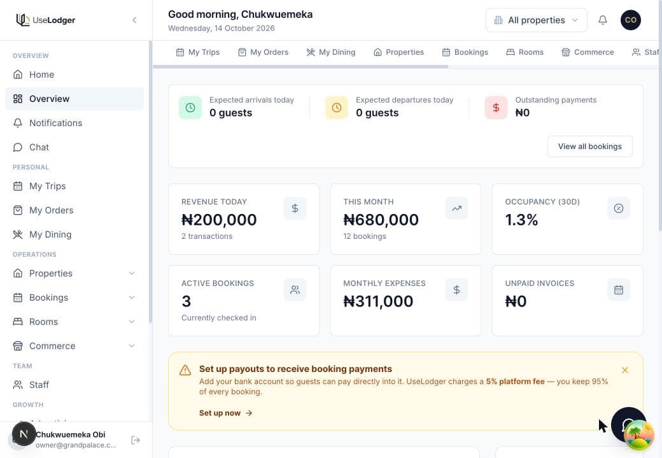This screenshot has height=458, width=662.
Task: Click the warning triangle in the payout banner
Action: coord(185,370)
